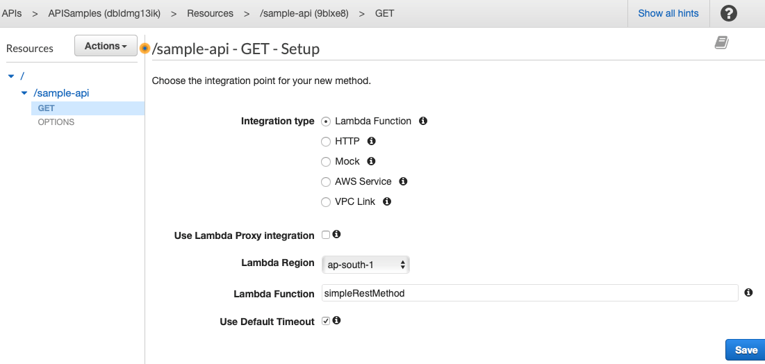This screenshot has height=364, width=765.
Task: Click info icon beside Mock option
Action: [371, 161]
